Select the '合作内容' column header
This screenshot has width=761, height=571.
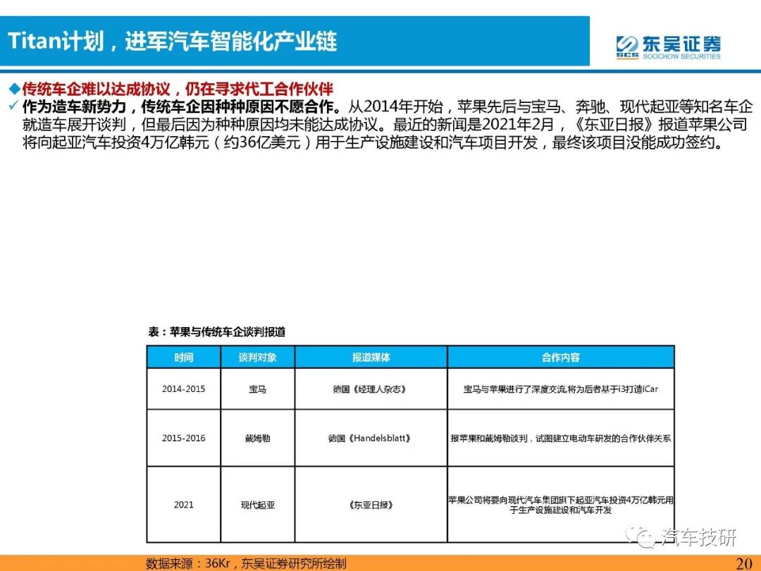coord(561,357)
